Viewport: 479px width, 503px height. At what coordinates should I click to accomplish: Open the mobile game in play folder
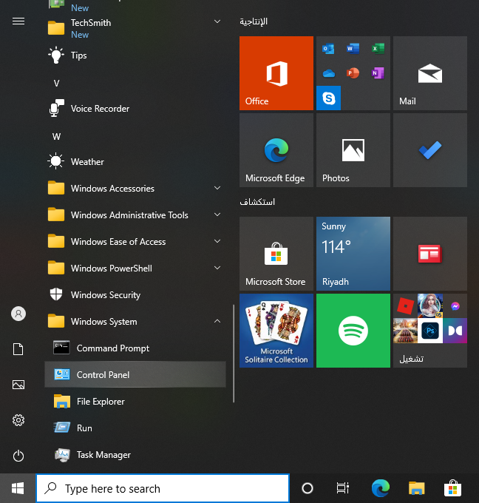(430, 306)
